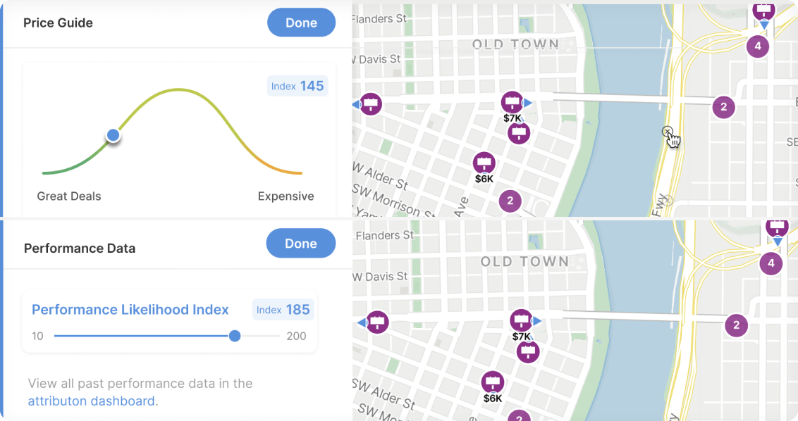Click the left-facing billboard marker in the bottom map
Screen dimensions: 798x421
click(x=378, y=322)
